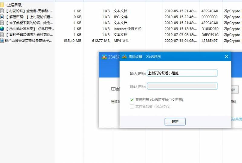
Task: Click the globe shortcut icon for 【永久地址发布页】
Action: click(2, 29)
